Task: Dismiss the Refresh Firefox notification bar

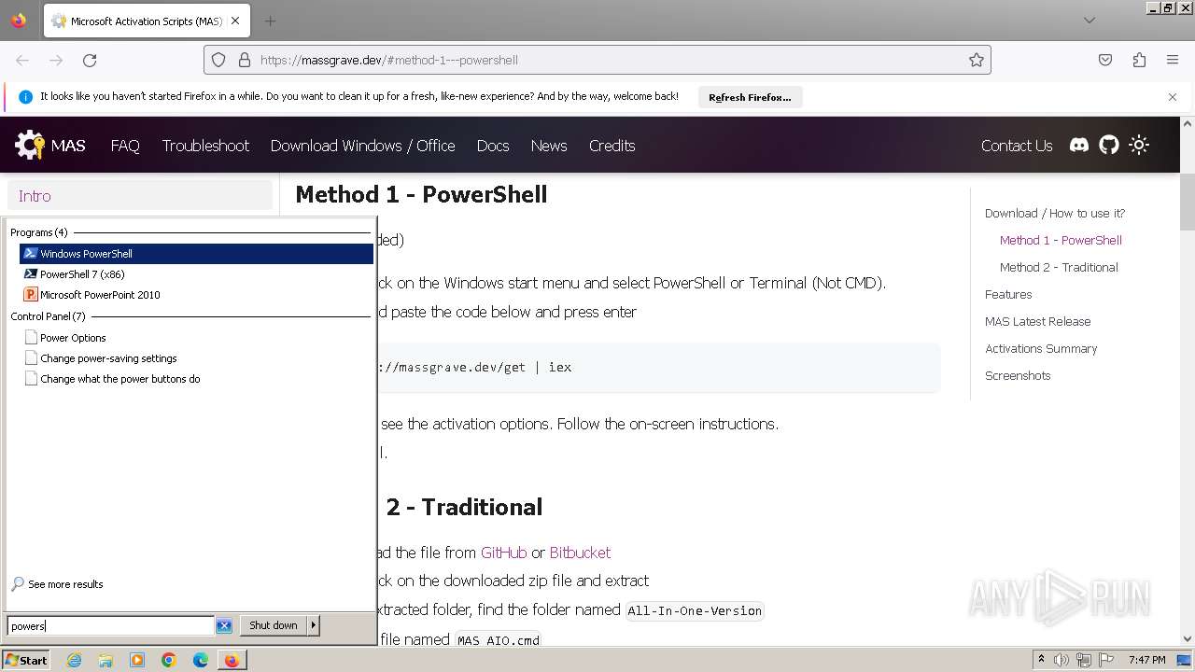Action: coord(1173,97)
